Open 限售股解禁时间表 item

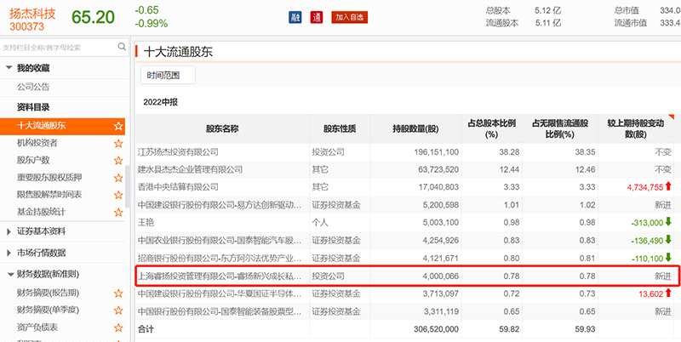coord(49,195)
